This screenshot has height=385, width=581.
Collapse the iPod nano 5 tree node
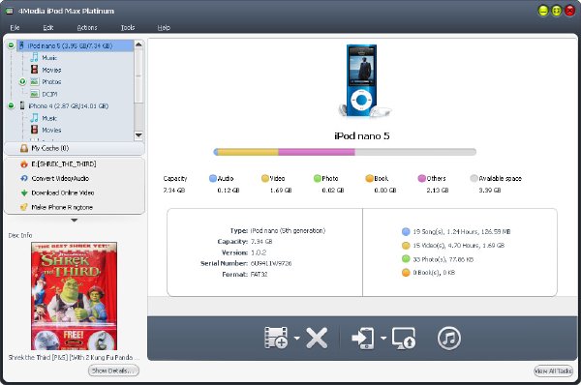[11, 45]
